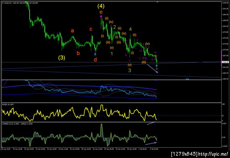Select the magenta down arrow below wave e
This screenshot has height=158, width=230.
click(101, 16)
